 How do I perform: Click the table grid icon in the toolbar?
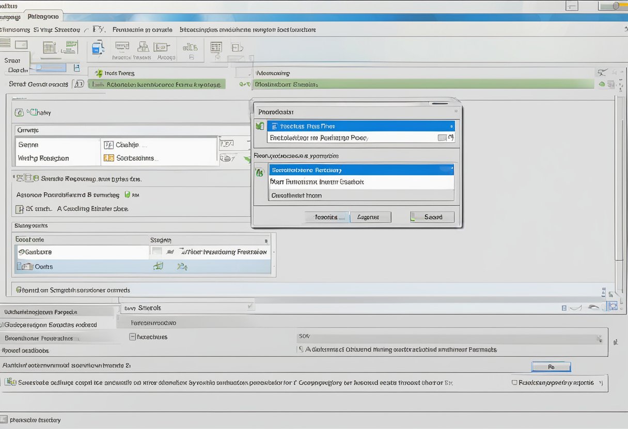click(x=216, y=48)
